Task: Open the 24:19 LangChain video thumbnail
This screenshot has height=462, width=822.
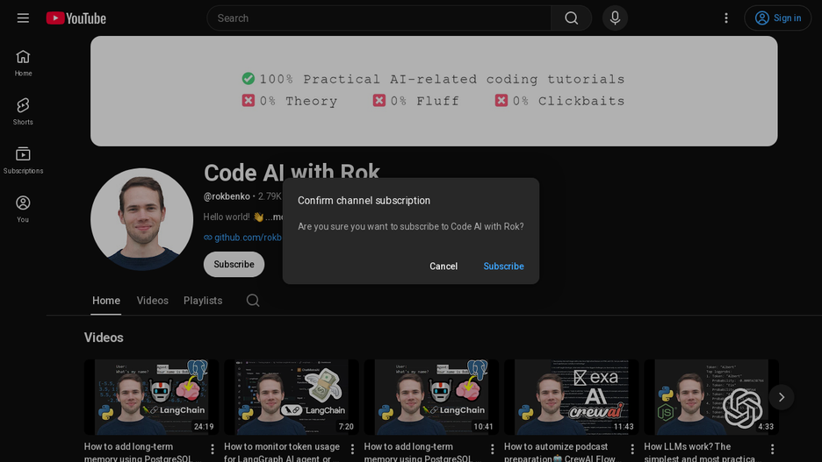Action: point(152,397)
